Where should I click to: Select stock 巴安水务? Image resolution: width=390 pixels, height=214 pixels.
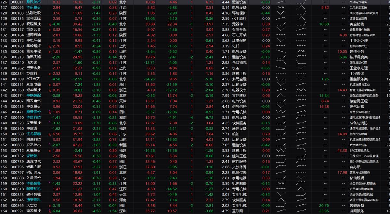[x=33, y=68]
